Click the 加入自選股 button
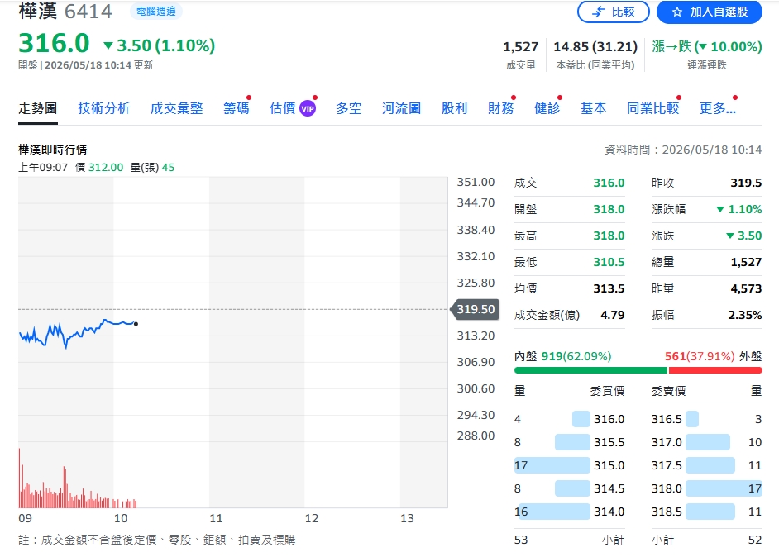Viewport: 779px width, 557px height. point(710,12)
